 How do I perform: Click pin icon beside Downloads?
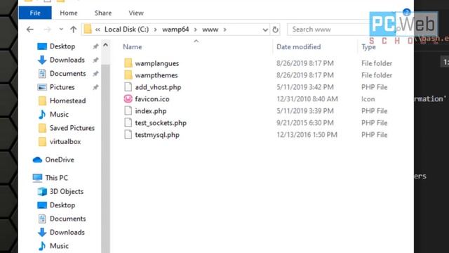[95, 60]
